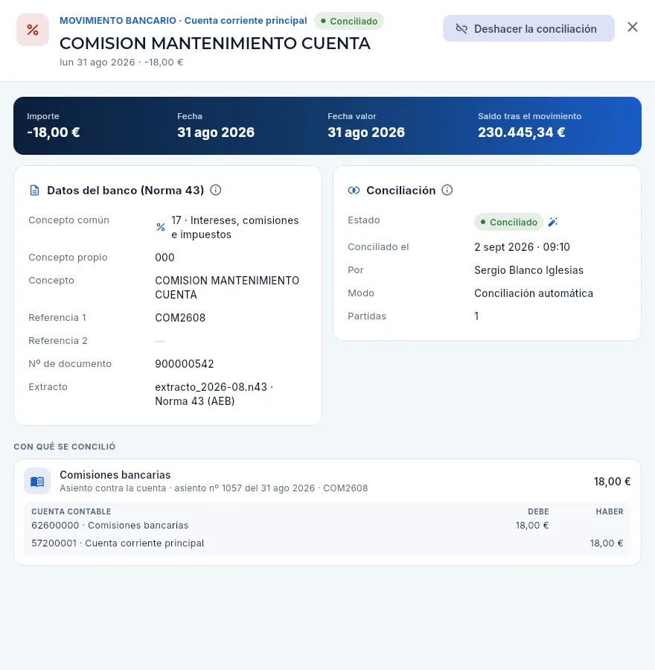The width and height of the screenshot is (655, 670).
Task: Click the red percent icon in header
Action: pos(33,30)
